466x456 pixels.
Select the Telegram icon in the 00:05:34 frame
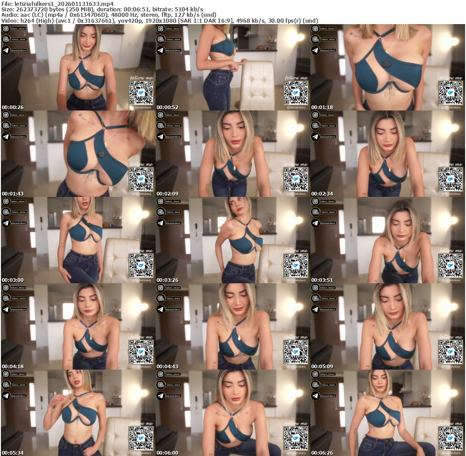point(6,396)
